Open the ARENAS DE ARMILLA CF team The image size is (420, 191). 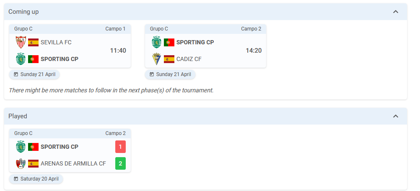pyautogui.click(x=73, y=163)
